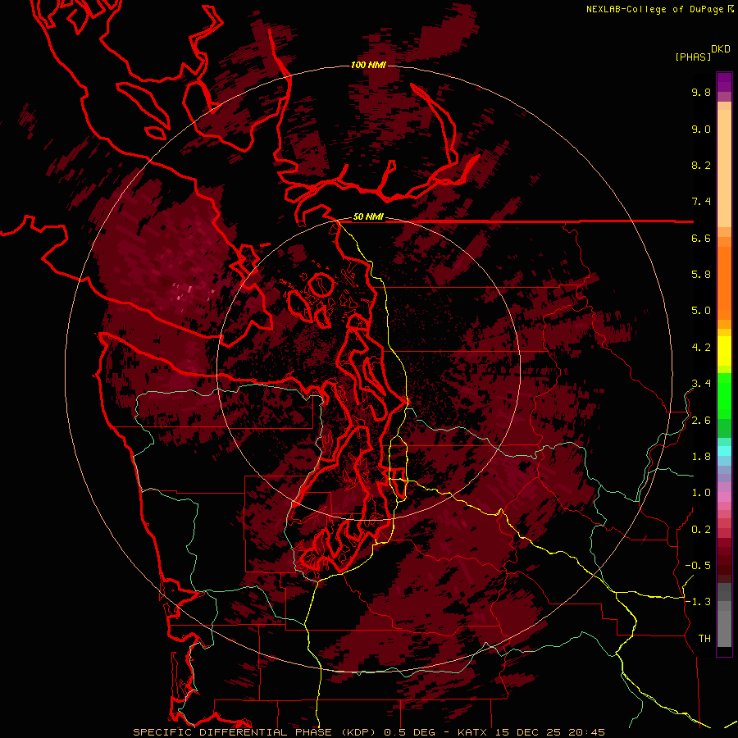This screenshot has height=738, width=738.
Task: Click the 5.0 scale value label
Action: [x=701, y=311]
